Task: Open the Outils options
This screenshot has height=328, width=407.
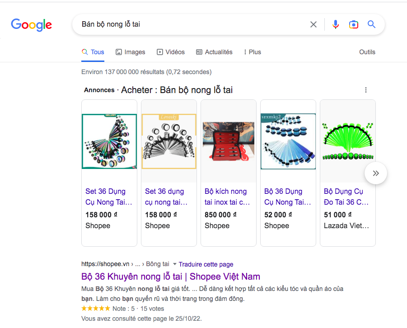Action: click(367, 52)
